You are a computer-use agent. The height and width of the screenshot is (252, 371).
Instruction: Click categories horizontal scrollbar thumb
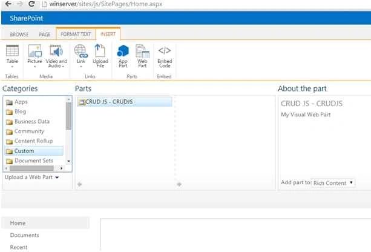point(31,168)
